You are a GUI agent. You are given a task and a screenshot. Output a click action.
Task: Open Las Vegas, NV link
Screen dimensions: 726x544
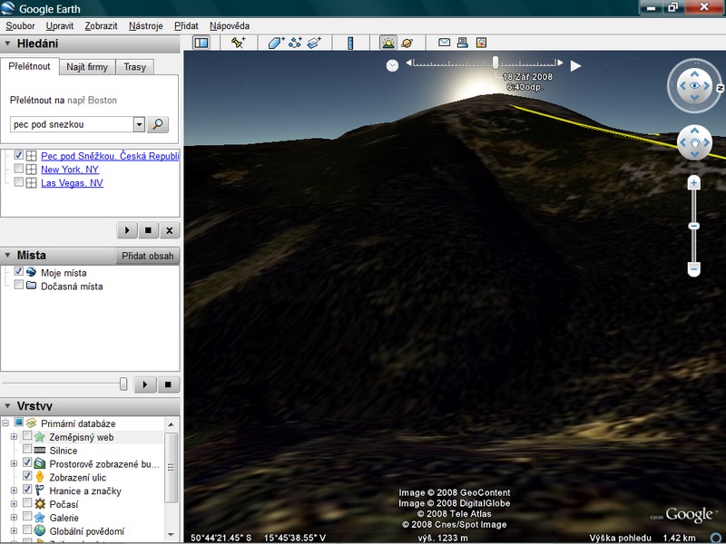point(73,183)
